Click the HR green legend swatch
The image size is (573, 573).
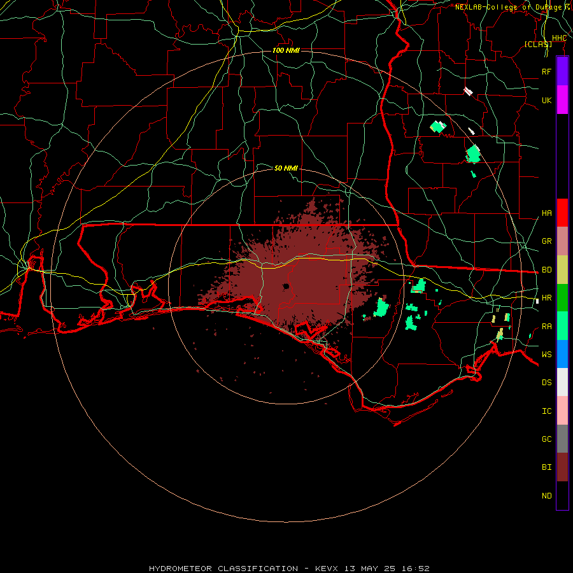pos(562,298)
